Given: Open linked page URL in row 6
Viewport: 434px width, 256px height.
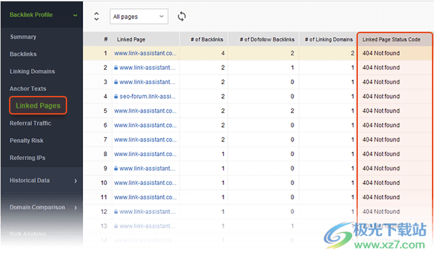Looking at the screenshot, I should click(145, 125).
